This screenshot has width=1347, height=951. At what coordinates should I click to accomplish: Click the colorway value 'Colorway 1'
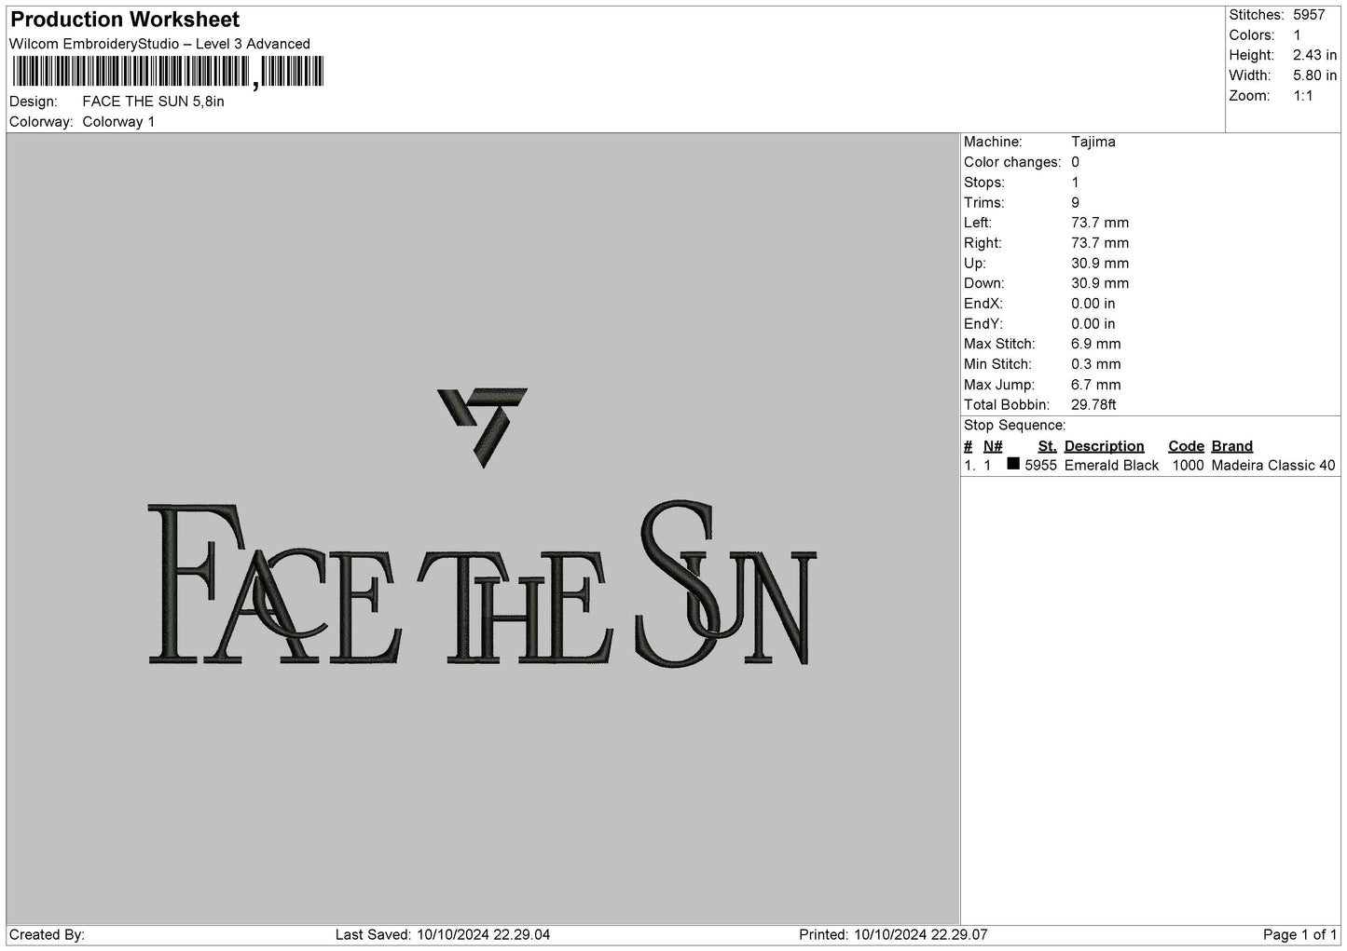pos(118,122)
